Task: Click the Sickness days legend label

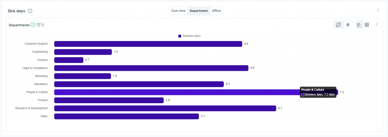Action: pos(191,36)
